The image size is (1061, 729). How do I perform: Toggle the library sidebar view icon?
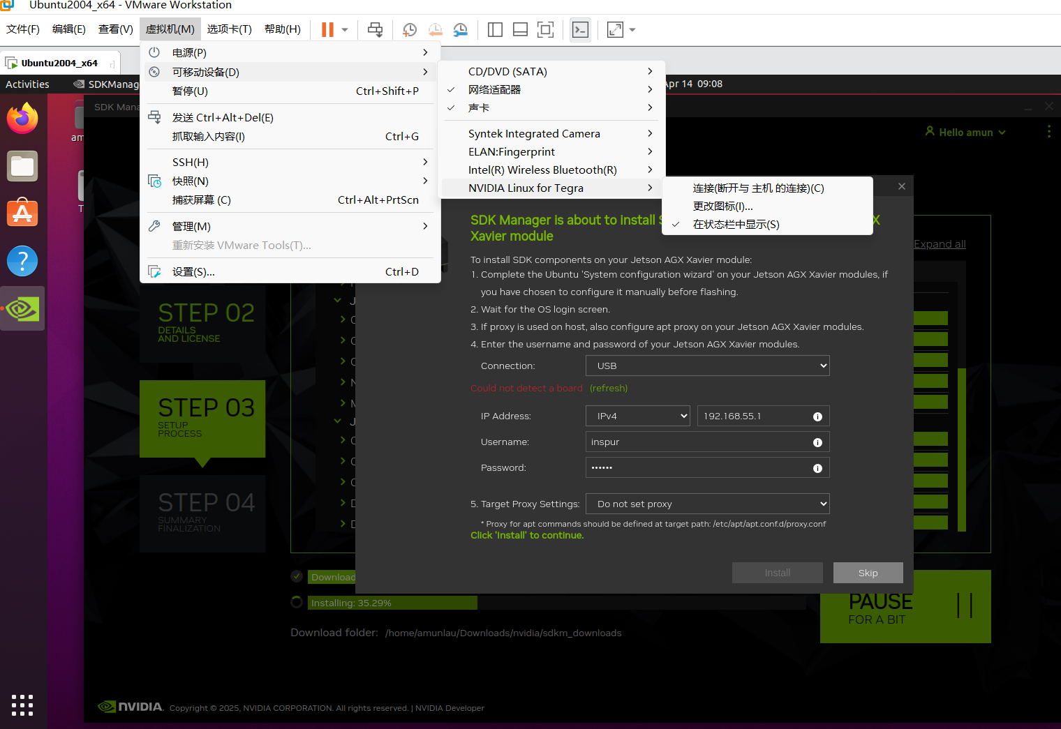tap(496, 29)
